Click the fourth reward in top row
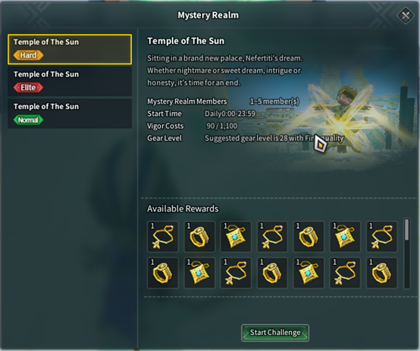 pos(272,237)
